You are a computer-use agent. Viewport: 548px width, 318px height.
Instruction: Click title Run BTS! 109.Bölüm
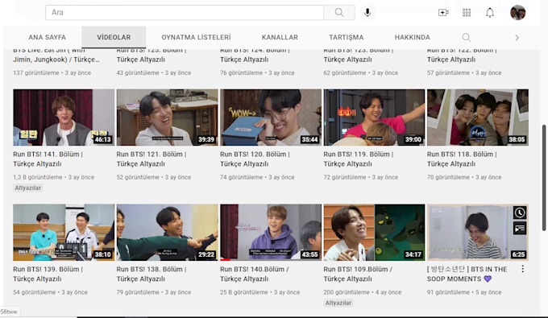click(358, 274)
